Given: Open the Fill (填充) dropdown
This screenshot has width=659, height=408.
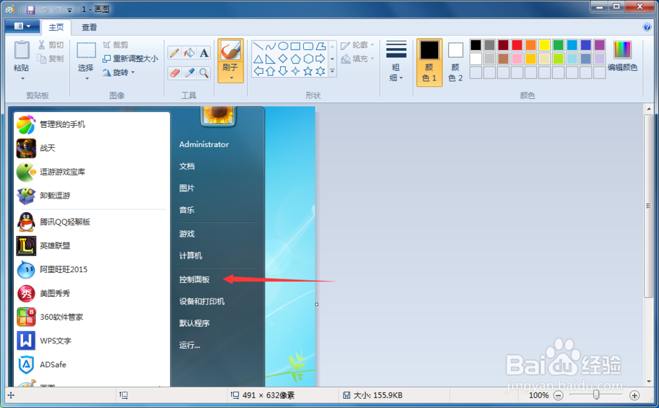Looking at the screenshot, I should coord(358,59).
